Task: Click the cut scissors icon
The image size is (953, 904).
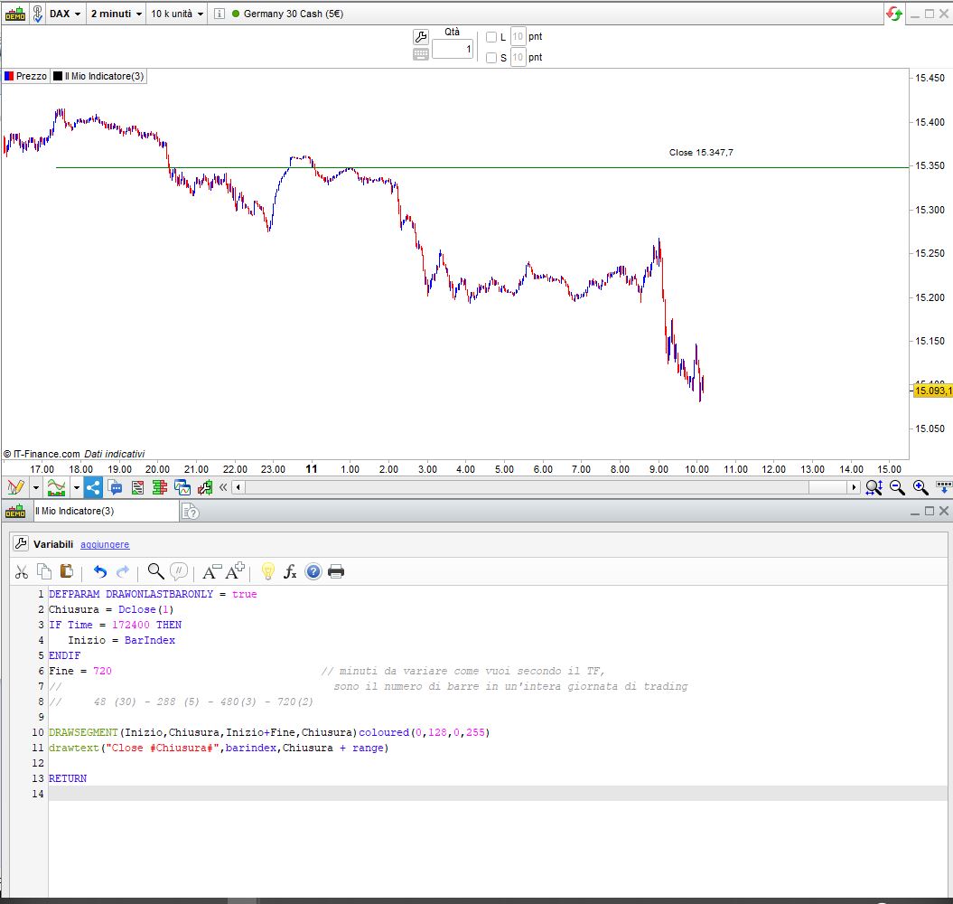Action: pyautogui.click(x=22, y=572)
